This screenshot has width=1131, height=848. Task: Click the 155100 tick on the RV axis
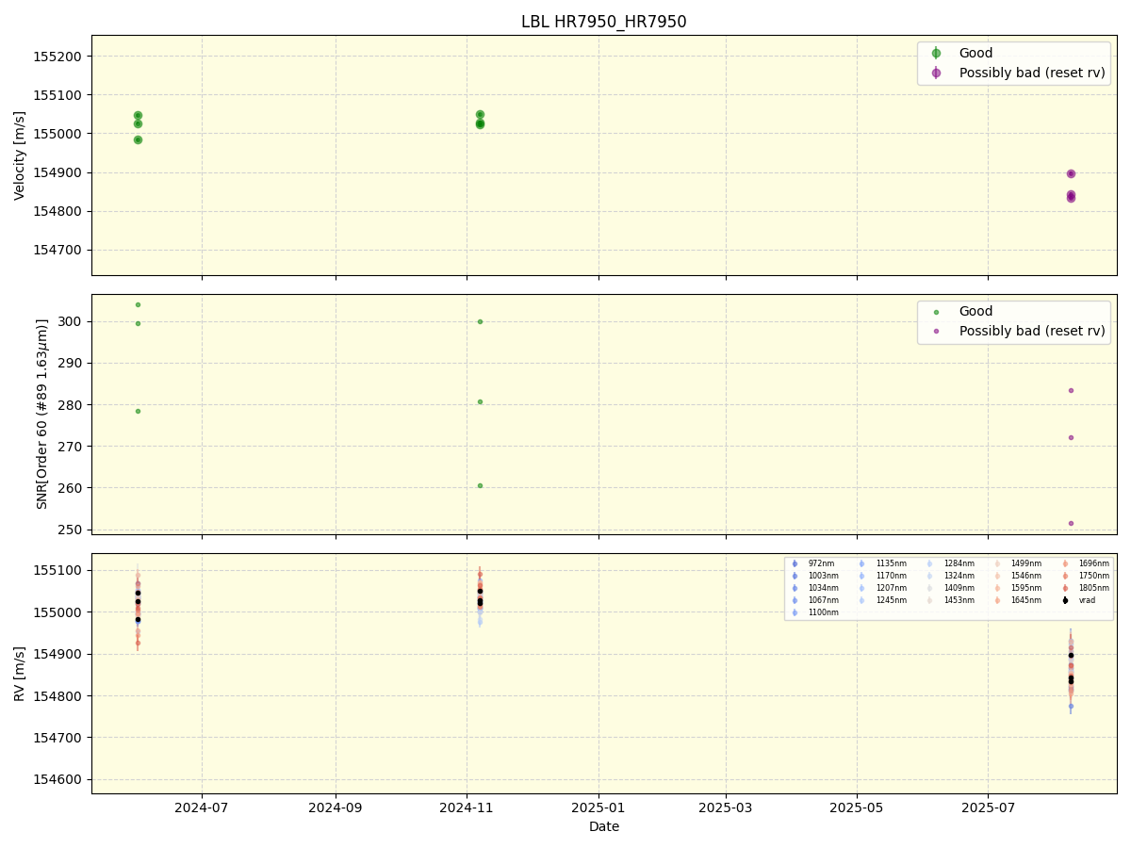pyautogui.click(x=57, y=570)
